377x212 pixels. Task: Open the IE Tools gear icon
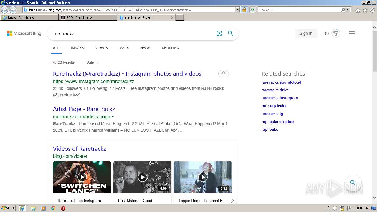click(372, 10)
